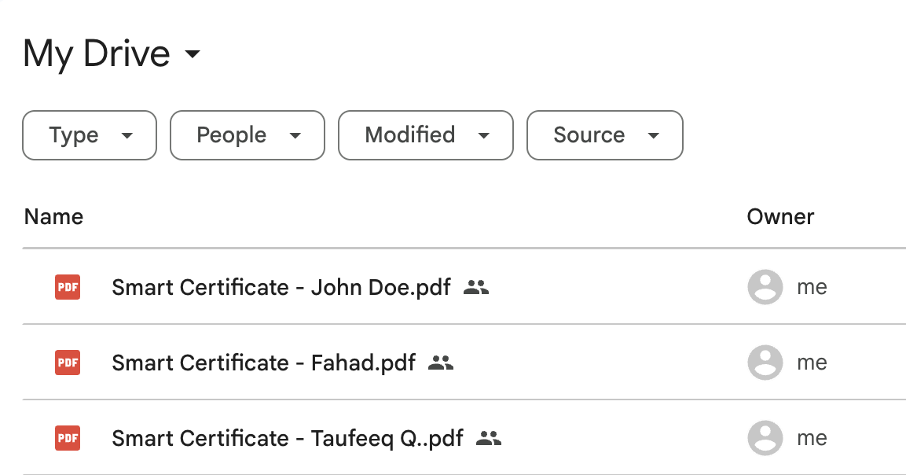Click the owner avatar on Fahad's certificate row
Viewport: 906px width, 475px height.
[765, 363]
